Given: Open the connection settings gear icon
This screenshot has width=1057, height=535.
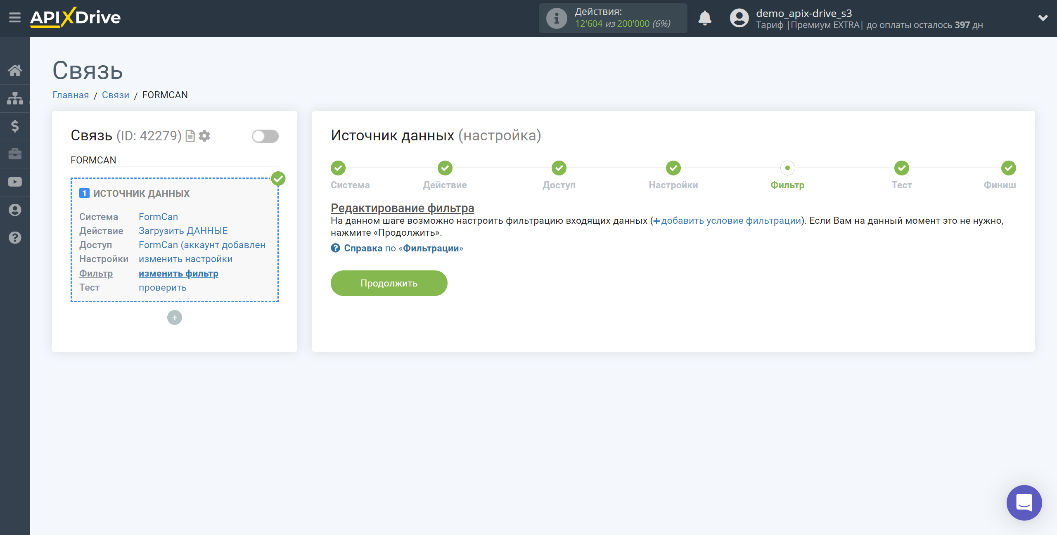Looking at the screenshot, I should click(204, 136).
